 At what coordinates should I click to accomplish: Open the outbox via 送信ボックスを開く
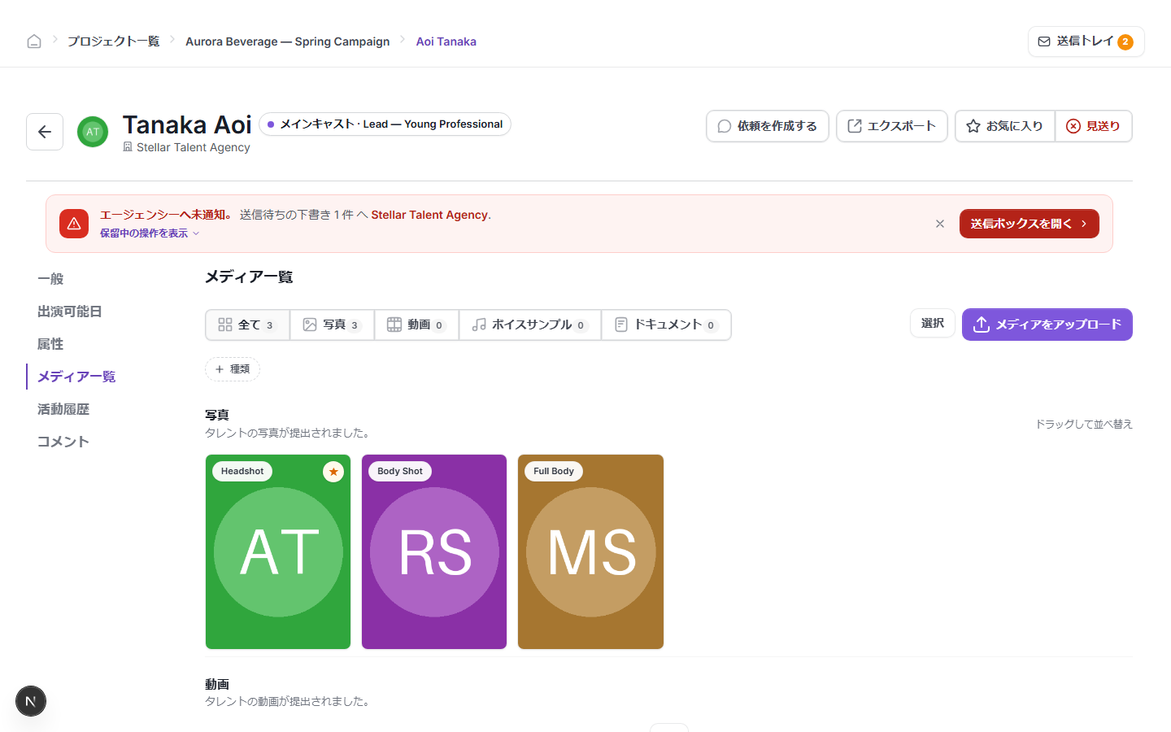(x=1030, y=224)
